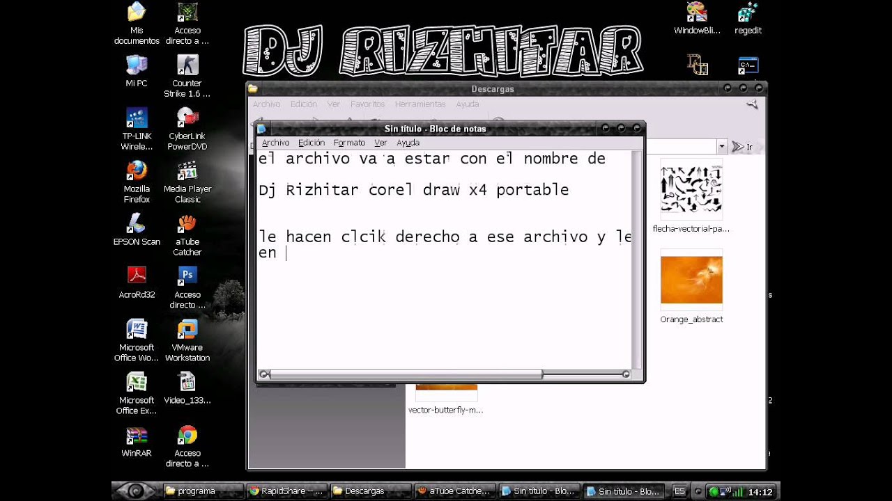Viewport: 892px width, 501px height.
Task: Switch to programa taskbar button
Action: tap(203, 491)
